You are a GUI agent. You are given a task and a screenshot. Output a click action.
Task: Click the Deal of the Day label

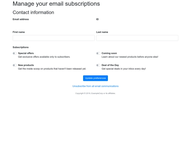pyautogui.click(x=110, y=65)
